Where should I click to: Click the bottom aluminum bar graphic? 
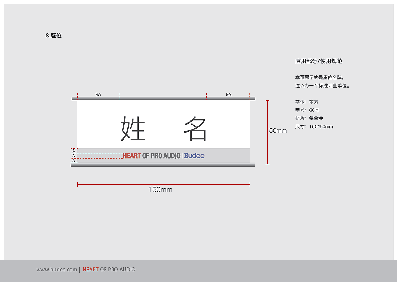point(163,165)
